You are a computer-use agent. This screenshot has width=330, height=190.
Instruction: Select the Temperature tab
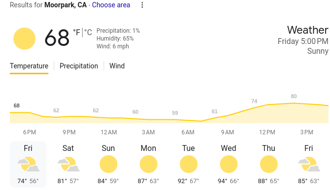click(x=29, y=66)
